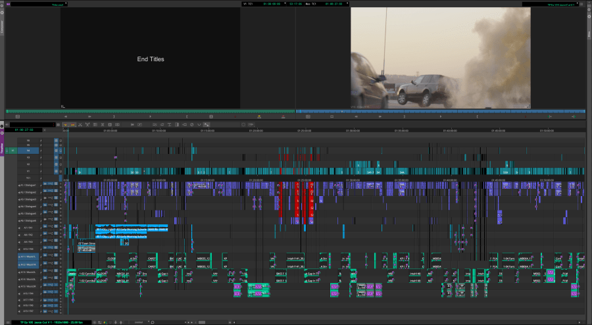The width and height of the screenshot is (592, 325).
Task: Open the Timeline side tab
Action: 2,149
